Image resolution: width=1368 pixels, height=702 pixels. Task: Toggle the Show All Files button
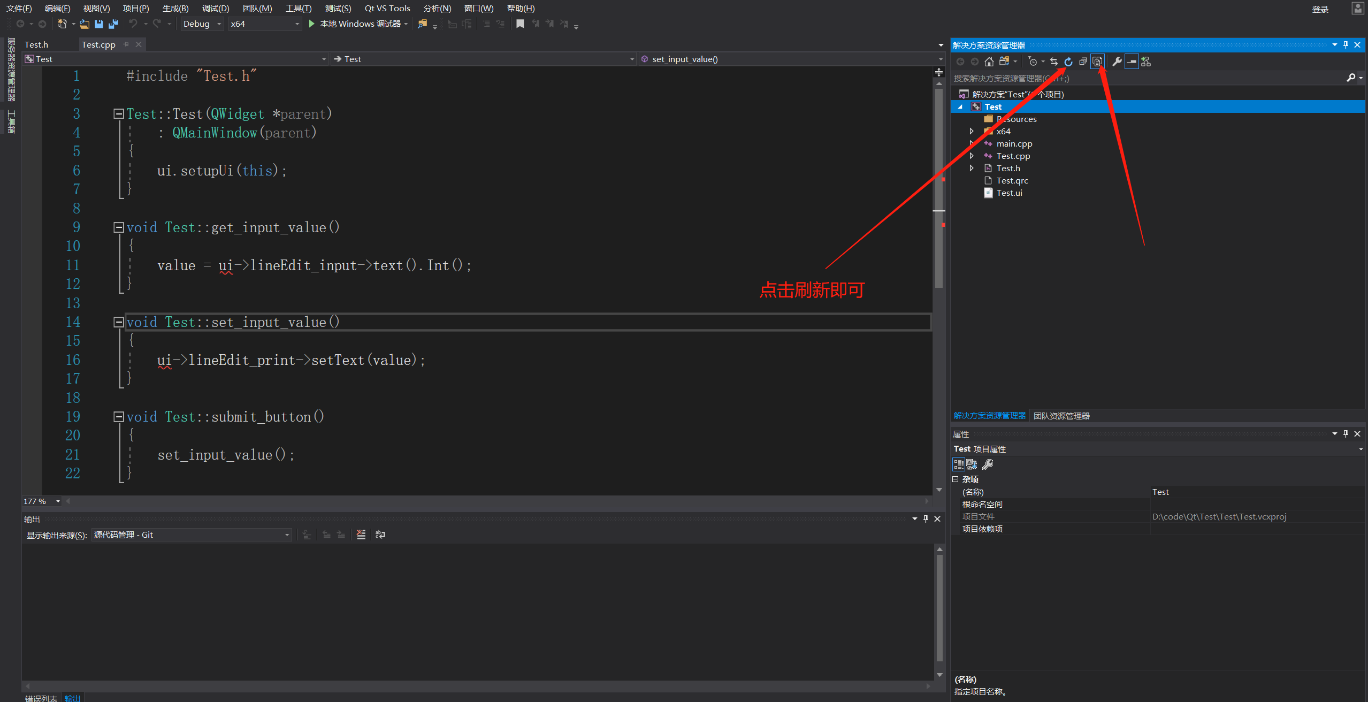pyautogui.click(x=1097, y=62)
